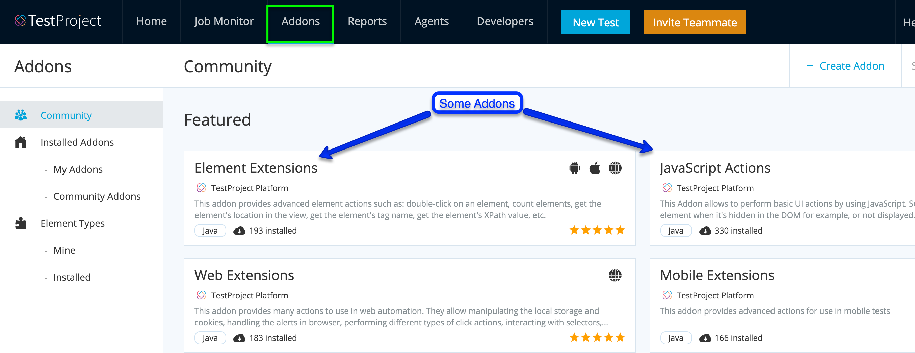Click web globe icon on Element Extensions
This screenshot has width=915, height=353.
pyautogui.click(x=615, y=168)
